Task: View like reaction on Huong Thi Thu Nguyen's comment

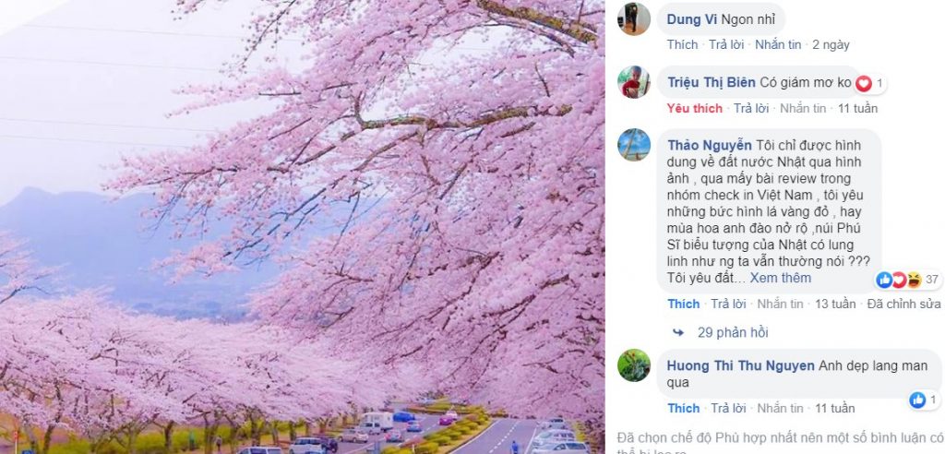Action: (x=917, y=400)
